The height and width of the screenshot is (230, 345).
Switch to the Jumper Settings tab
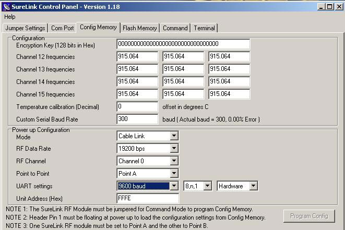pyautogui.click(x=25, y=28)
